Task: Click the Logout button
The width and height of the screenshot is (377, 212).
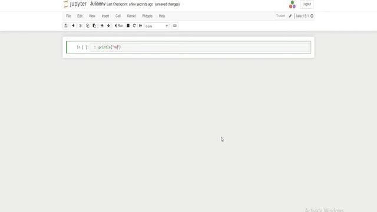Action: point(306,4)
